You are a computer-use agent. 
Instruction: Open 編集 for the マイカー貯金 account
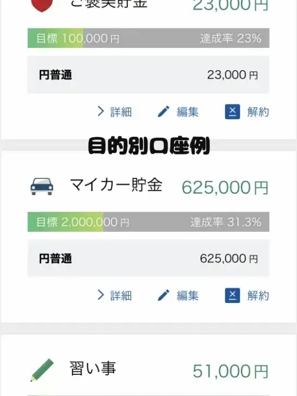187,295
